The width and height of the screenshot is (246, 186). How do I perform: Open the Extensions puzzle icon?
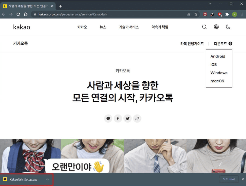point(227,14)
